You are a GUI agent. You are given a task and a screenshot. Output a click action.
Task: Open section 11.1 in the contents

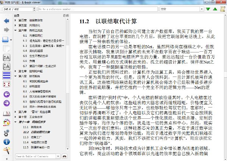(32, 127)
